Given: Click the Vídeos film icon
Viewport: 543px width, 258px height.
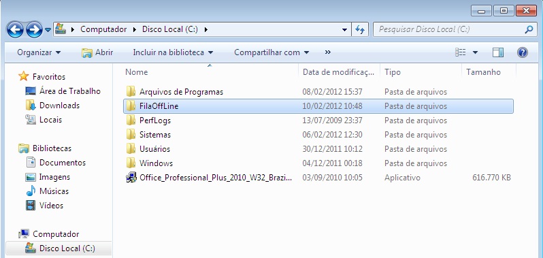Looking at the screenshot, I should click(31, 206).
